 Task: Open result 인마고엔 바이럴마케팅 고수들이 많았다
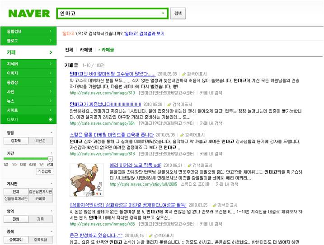113,74
